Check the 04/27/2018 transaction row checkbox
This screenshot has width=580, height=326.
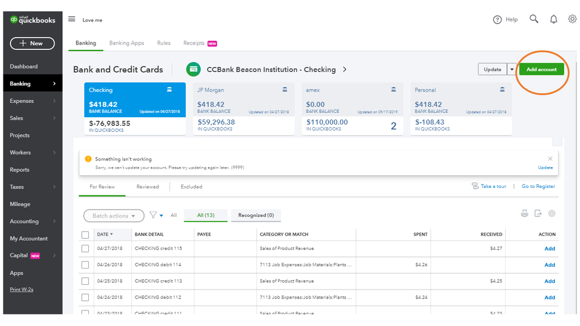[x=85, y=249]
